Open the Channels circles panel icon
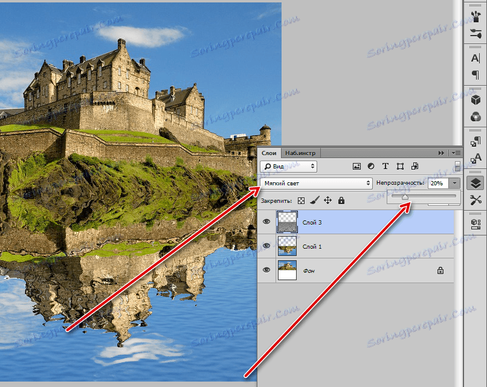 coord(475,117)
